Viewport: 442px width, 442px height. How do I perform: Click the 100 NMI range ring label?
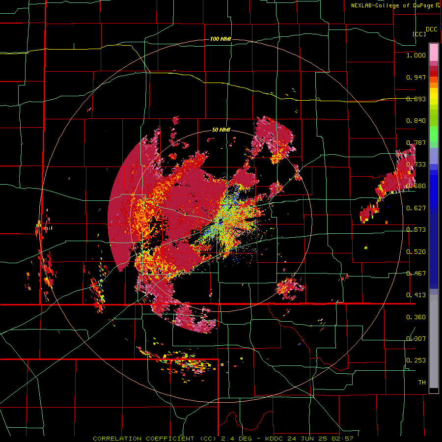coord(221,39)
